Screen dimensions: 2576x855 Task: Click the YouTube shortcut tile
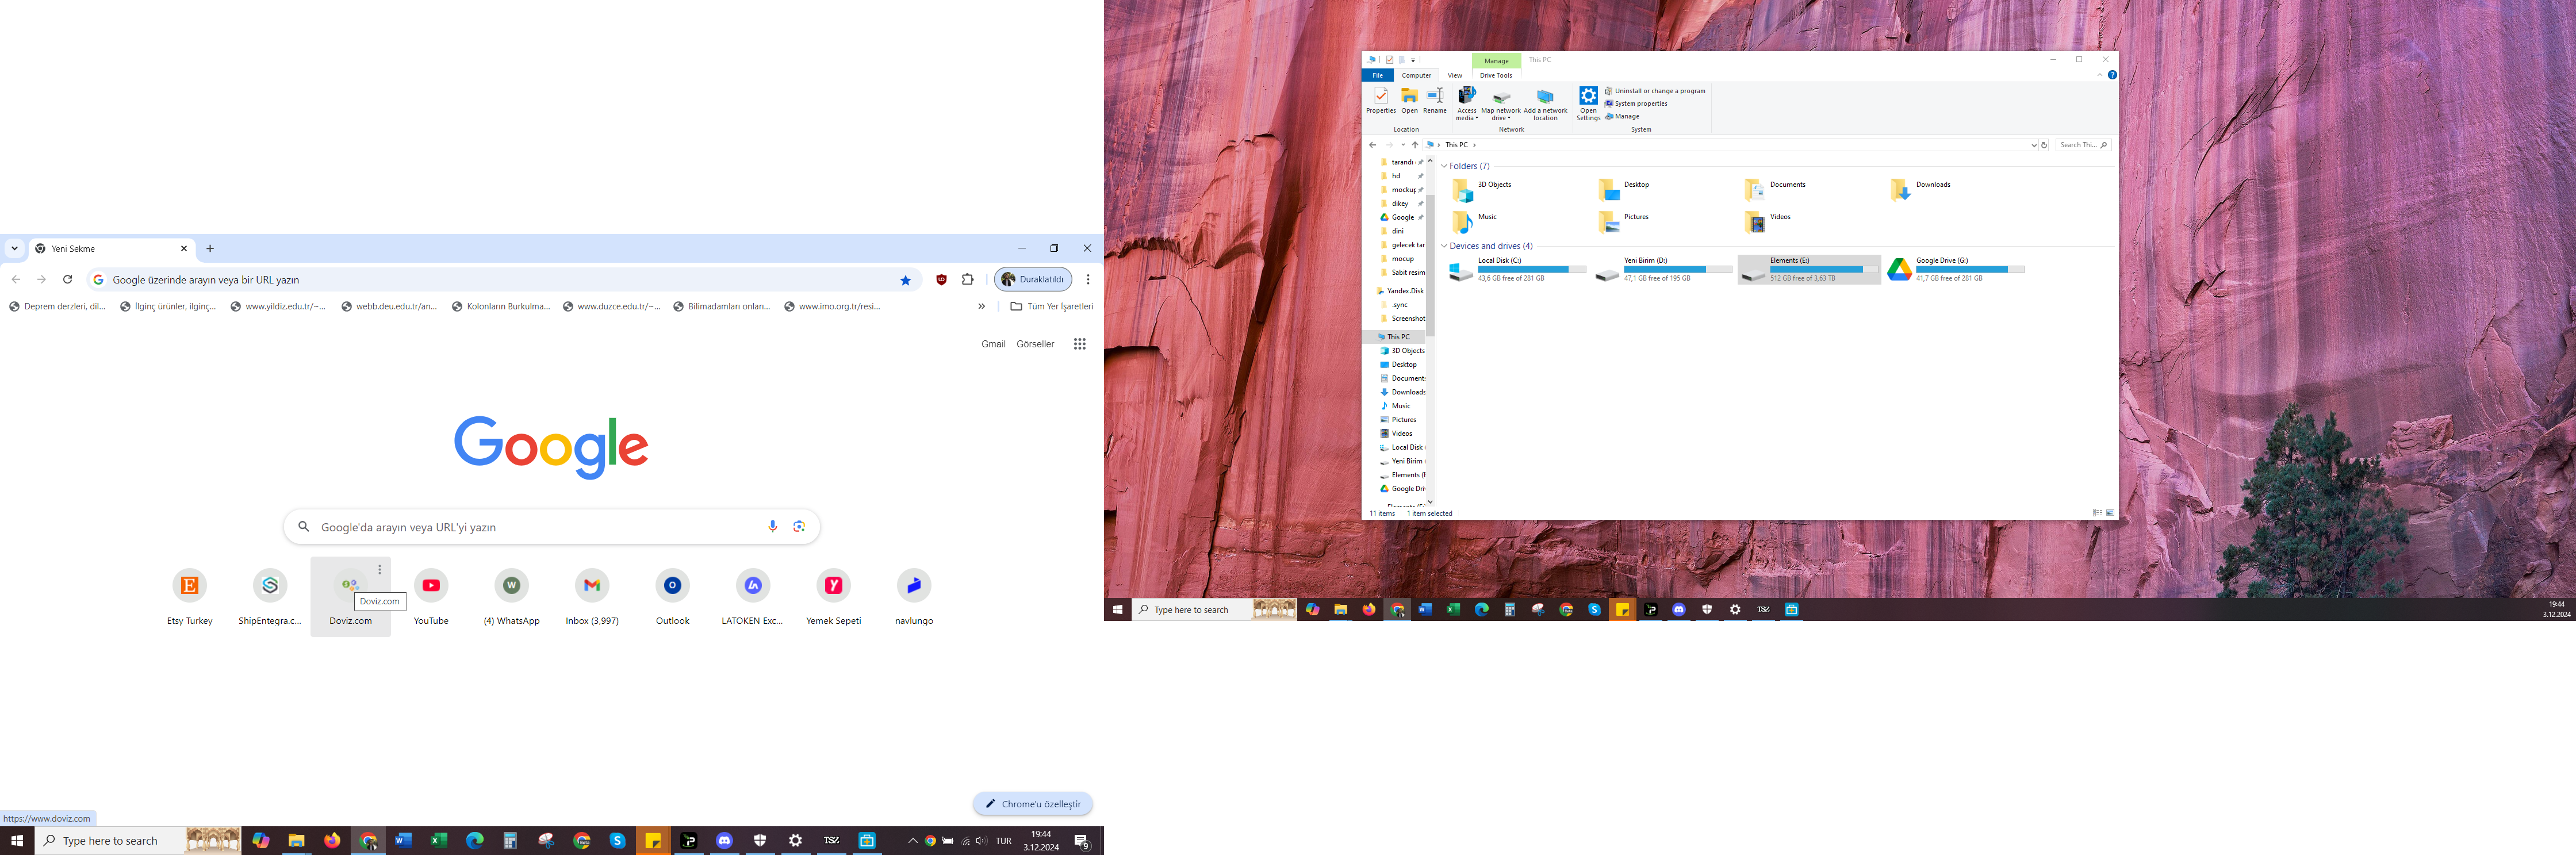tap(431, 586)
